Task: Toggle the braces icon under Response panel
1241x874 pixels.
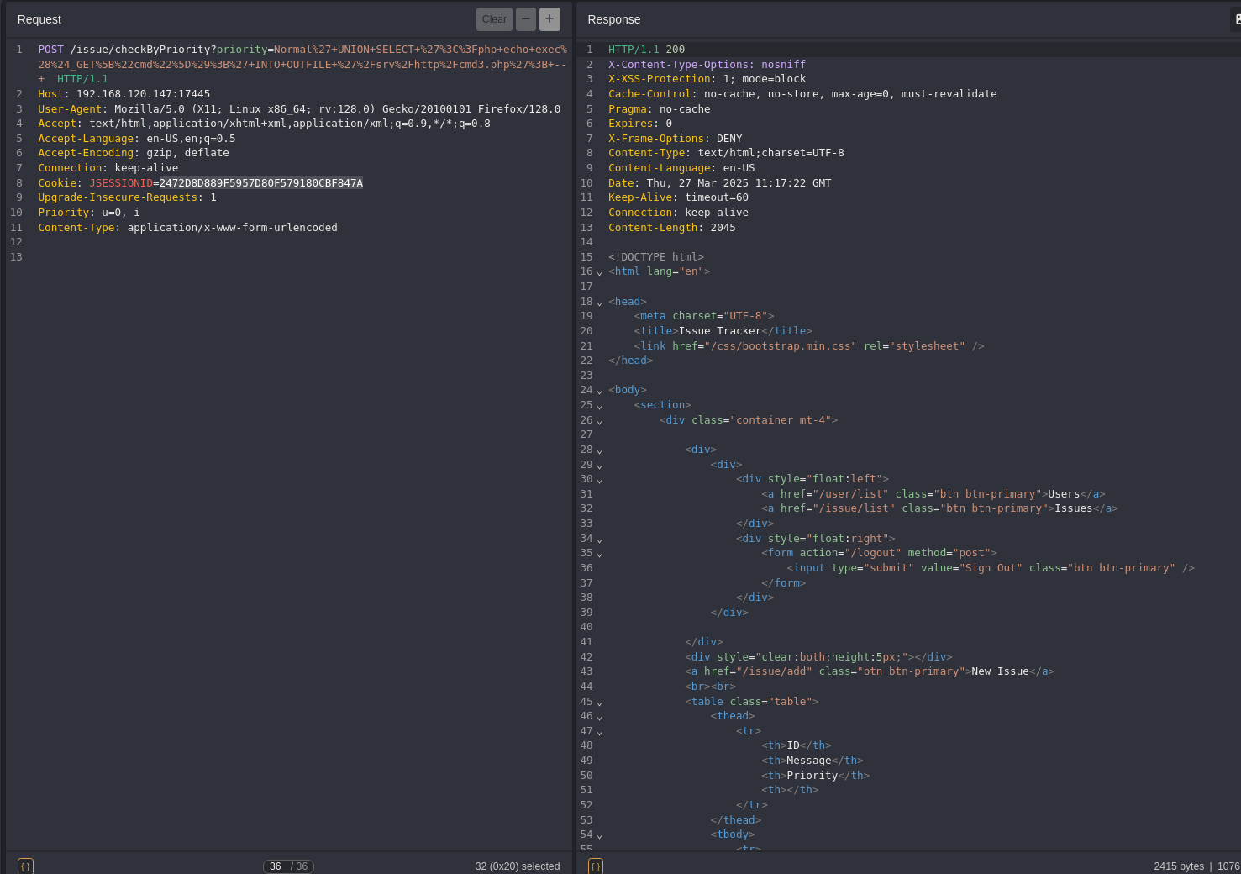Action: 596,866
